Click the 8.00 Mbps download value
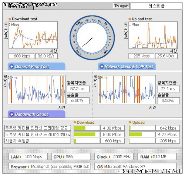 (x=112, y=135)
